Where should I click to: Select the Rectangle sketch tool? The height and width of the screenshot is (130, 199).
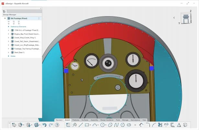click(87, 125)
